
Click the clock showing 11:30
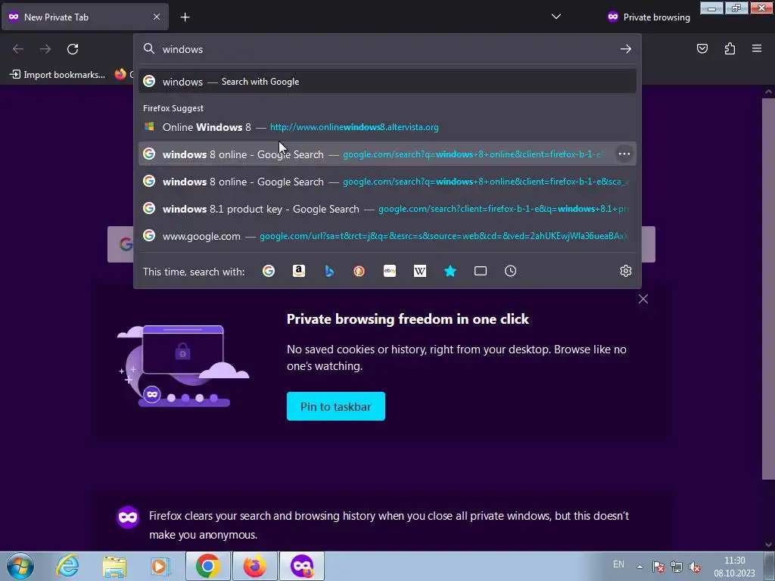(734, 567)
